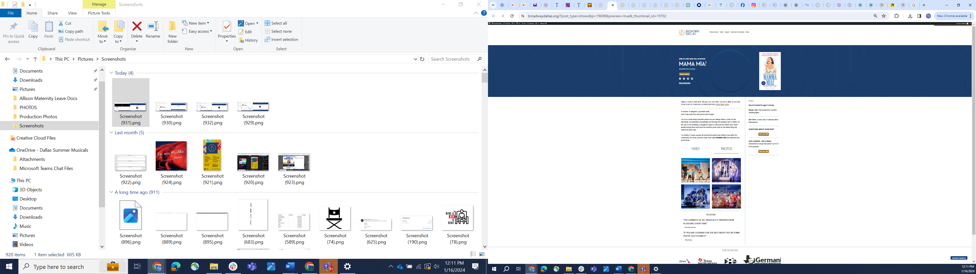The width and height of the screenshot is (976, 274).
Task: Open Chrome Extensions puzzle icon
Action: (896, 16)
